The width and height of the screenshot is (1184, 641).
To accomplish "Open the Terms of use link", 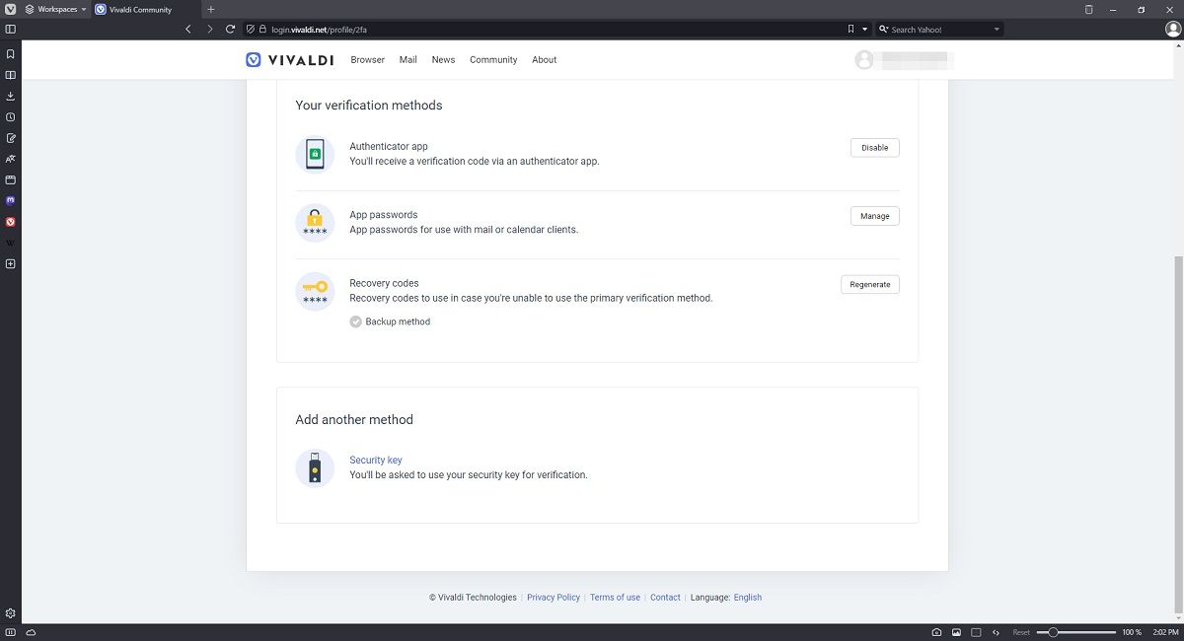I will click(615, 598).
